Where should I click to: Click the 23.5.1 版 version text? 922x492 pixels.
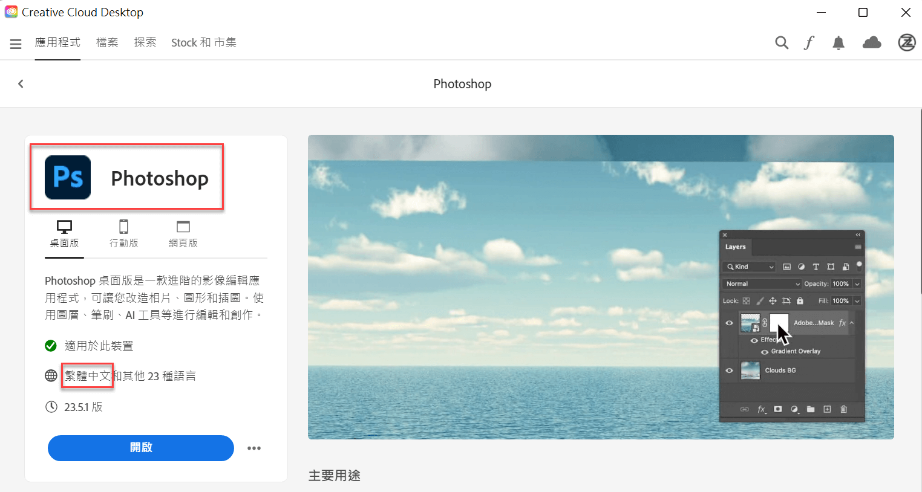coord(83,407)
